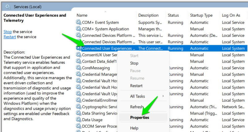Image resolution: width=248 pixels, height=132 pixels.
Task: Click Manual startup type of COM+ System Application
Action: 197,29
